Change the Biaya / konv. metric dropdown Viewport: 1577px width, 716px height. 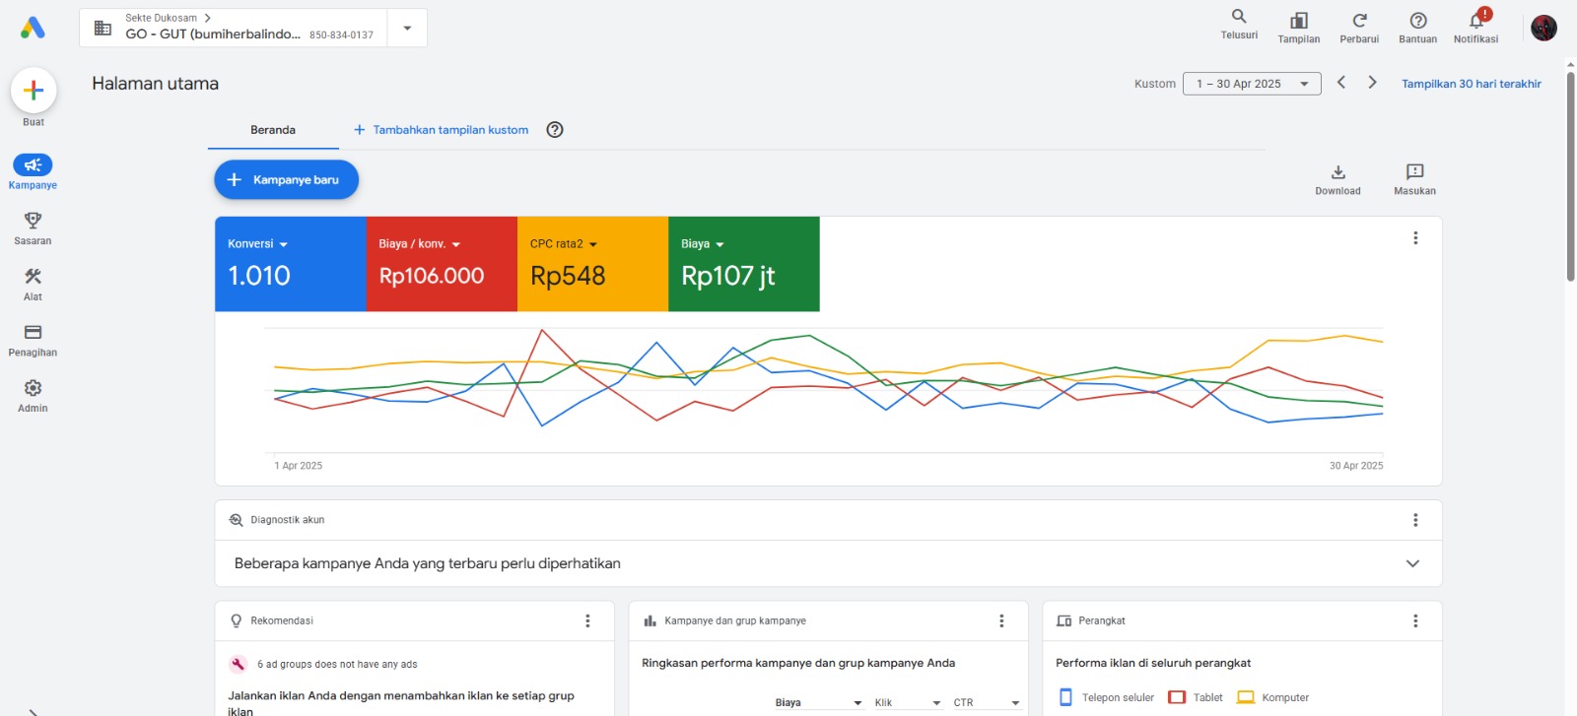[420, 244]
